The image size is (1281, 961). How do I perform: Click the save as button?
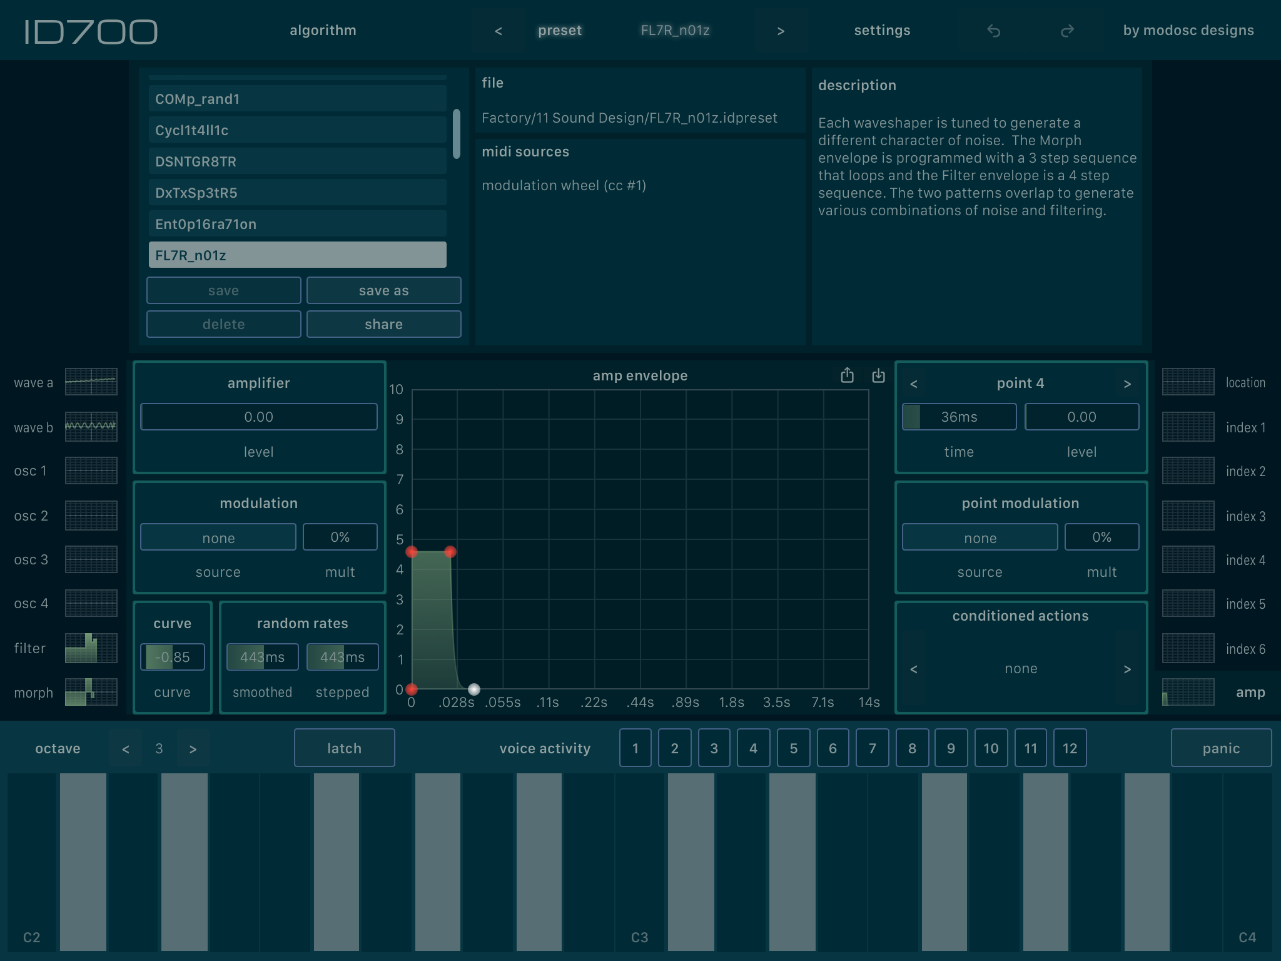pyautogui.click(x=383, y=290)
